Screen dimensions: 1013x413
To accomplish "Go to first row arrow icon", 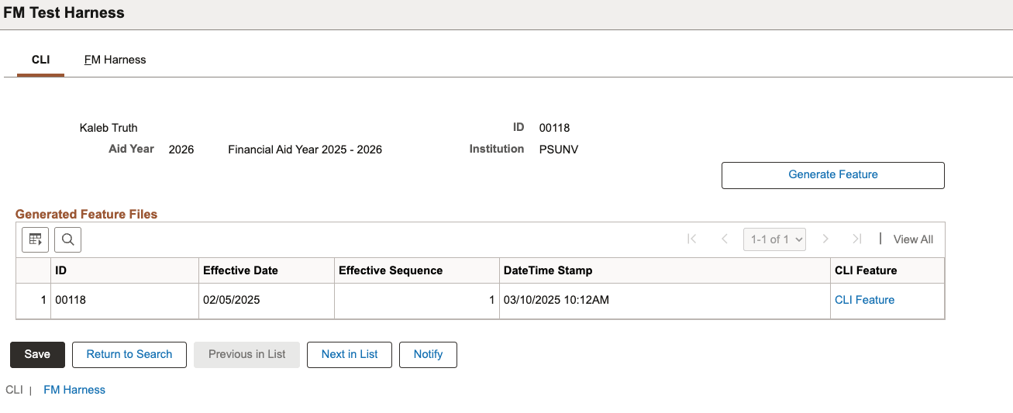I will coord(692,239).
